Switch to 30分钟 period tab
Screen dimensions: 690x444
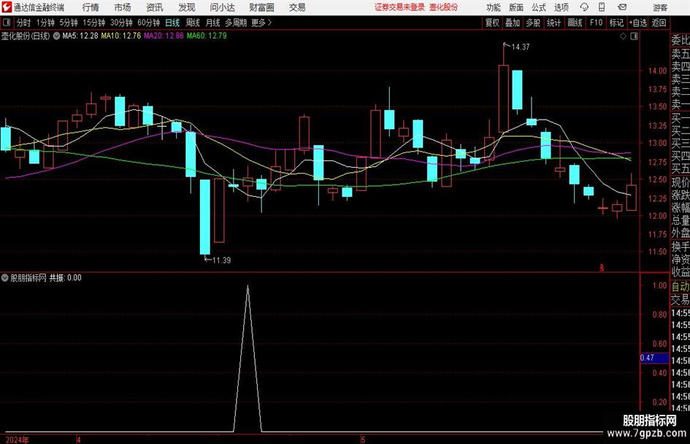point(121,23)
